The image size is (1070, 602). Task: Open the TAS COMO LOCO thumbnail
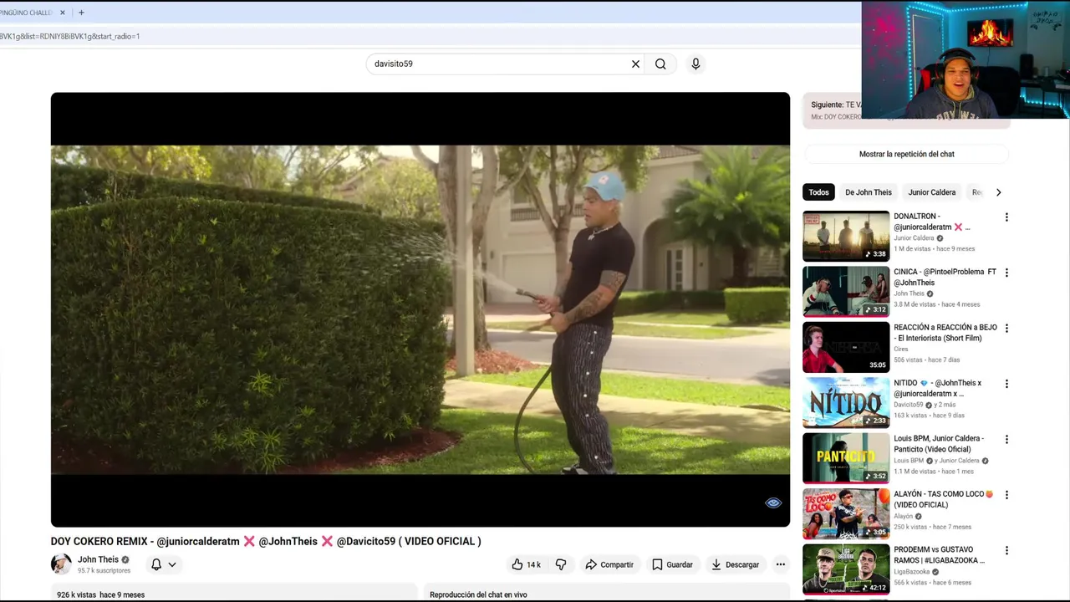[846, 513]
